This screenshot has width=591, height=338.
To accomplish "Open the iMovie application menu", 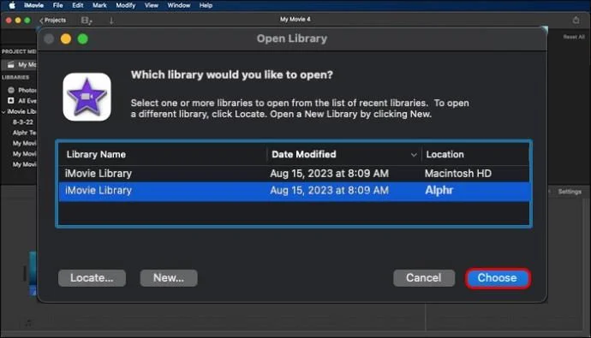I will 33,5.
